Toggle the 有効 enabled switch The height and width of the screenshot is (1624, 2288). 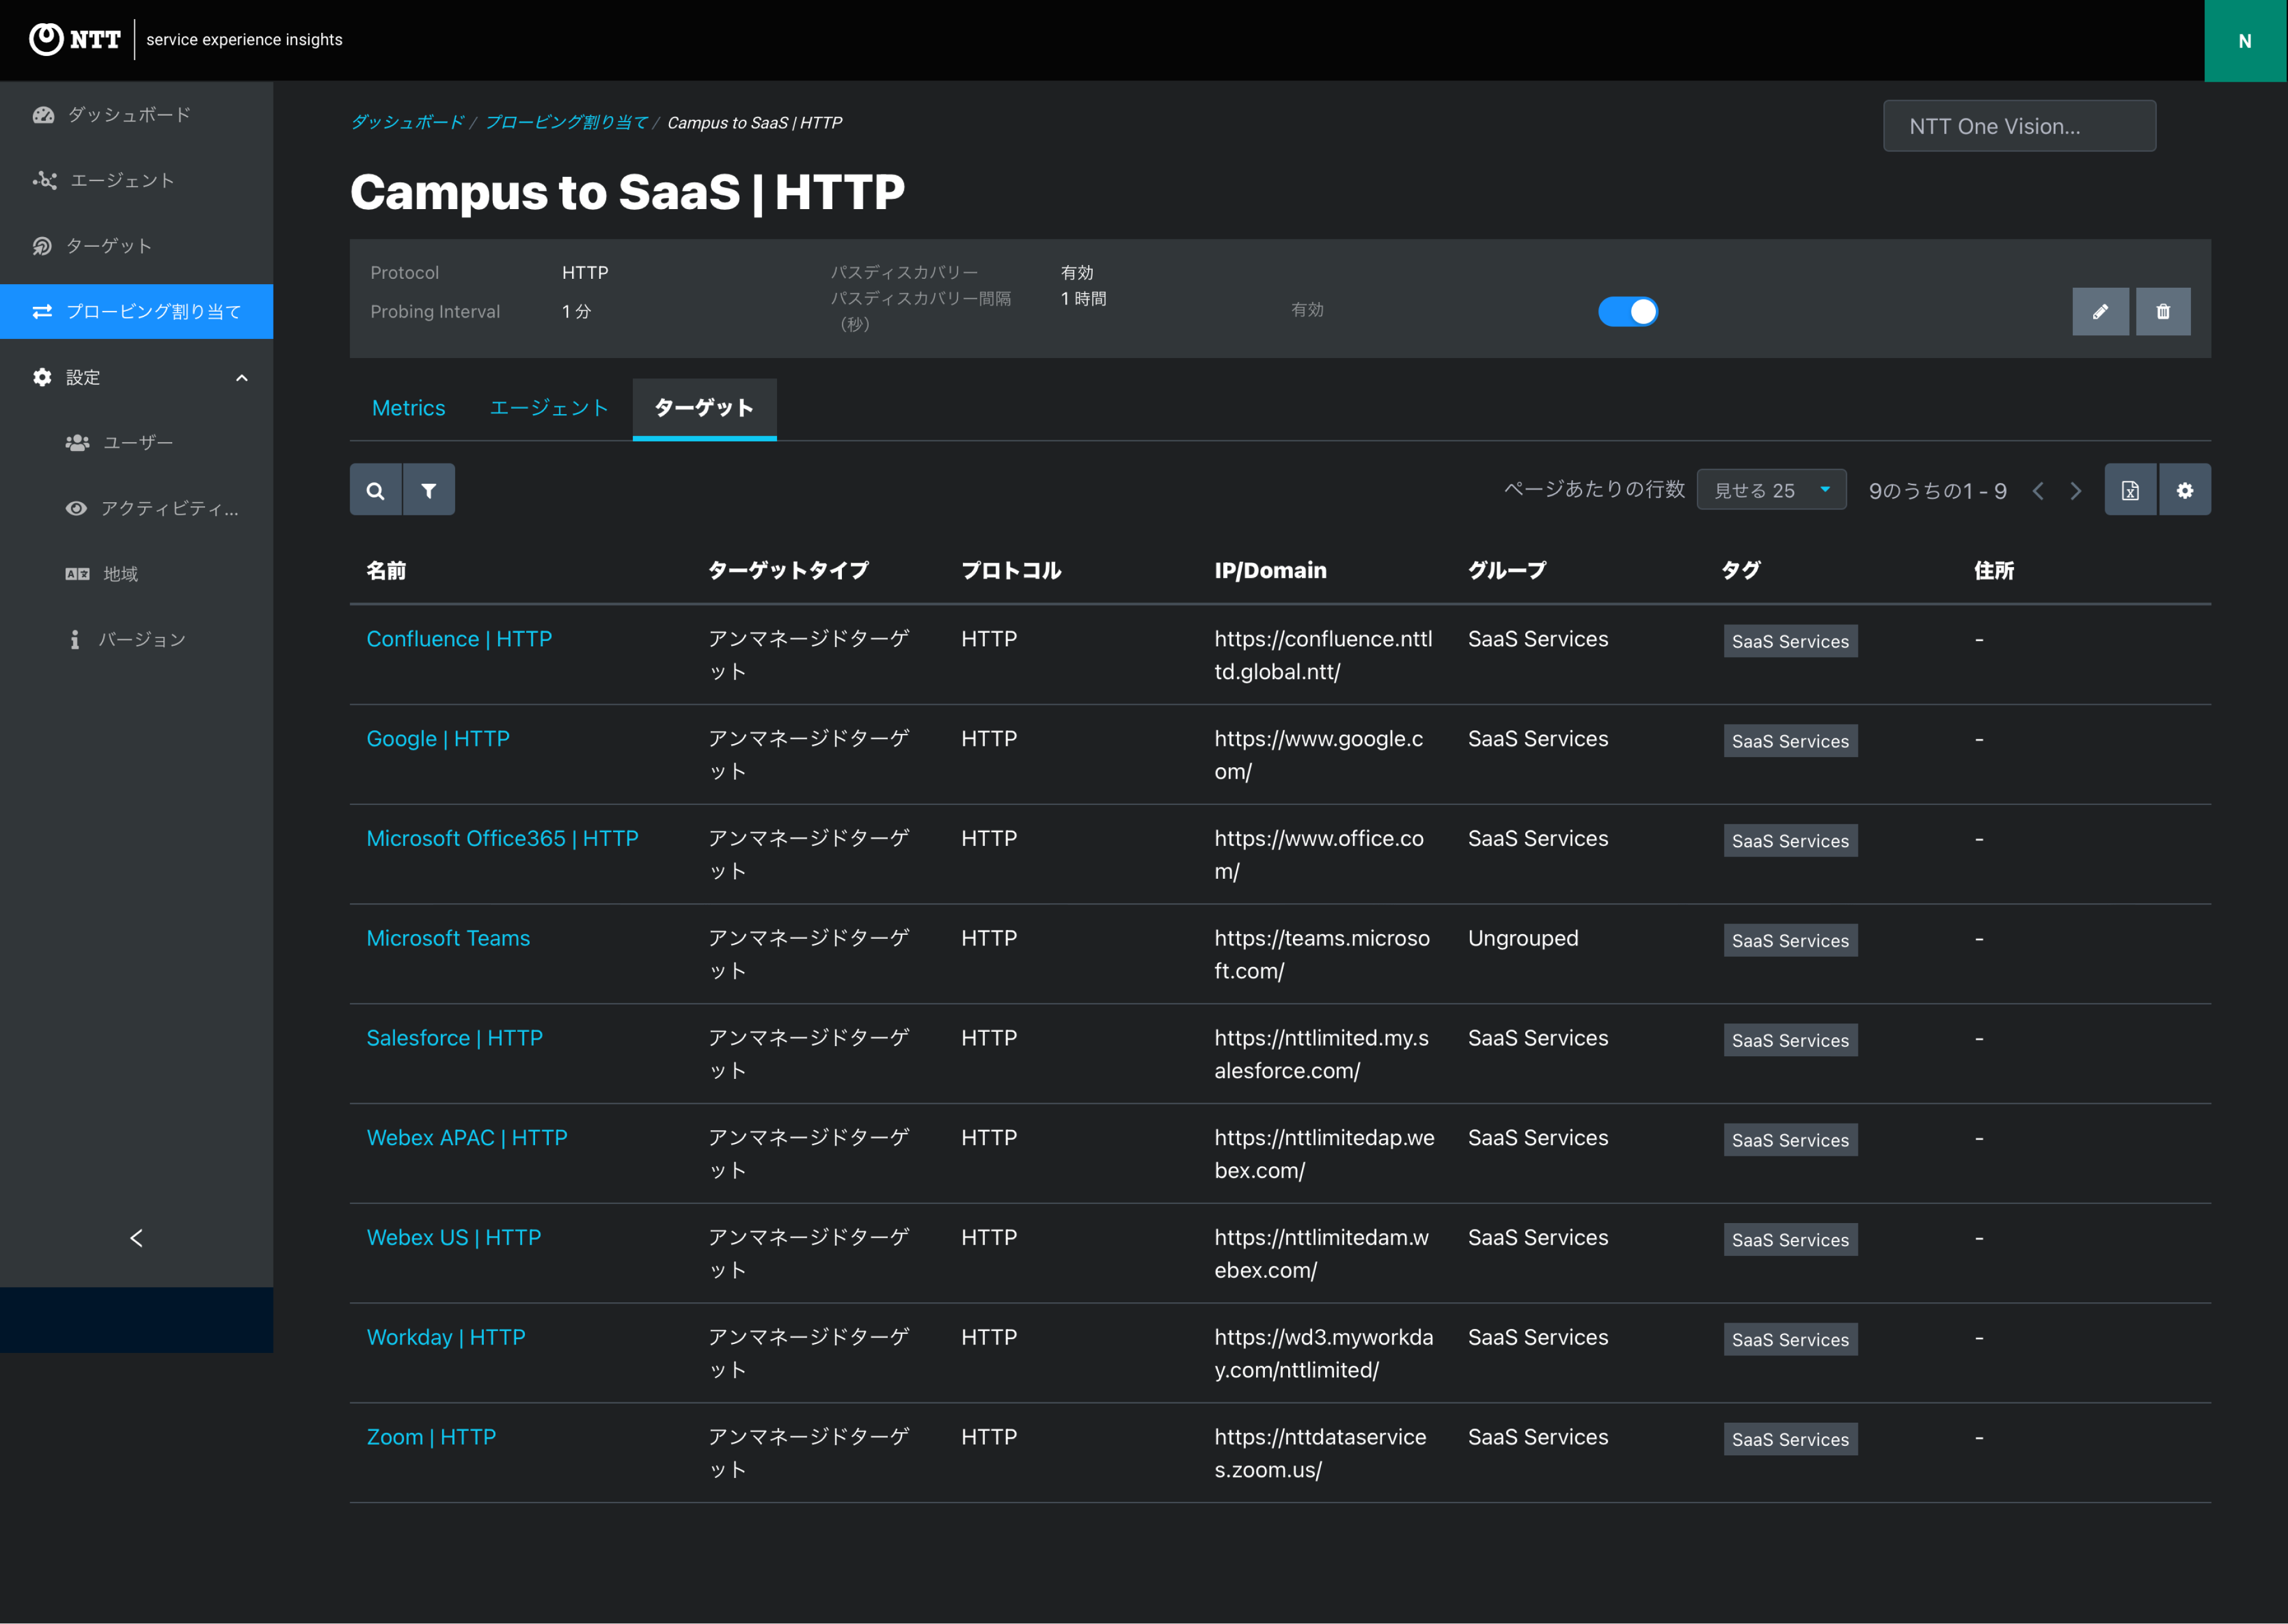tap(1628, 311)
